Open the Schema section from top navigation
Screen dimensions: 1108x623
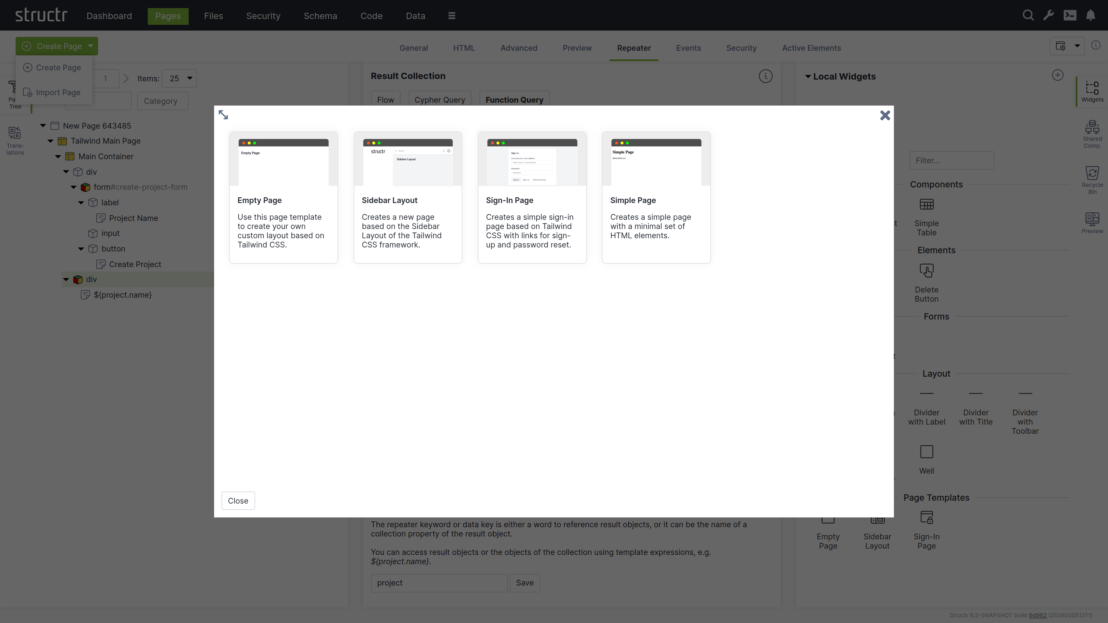(320, 16)
